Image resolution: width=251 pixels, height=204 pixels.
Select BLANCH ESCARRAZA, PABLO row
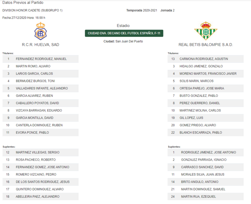click(206, 133)
